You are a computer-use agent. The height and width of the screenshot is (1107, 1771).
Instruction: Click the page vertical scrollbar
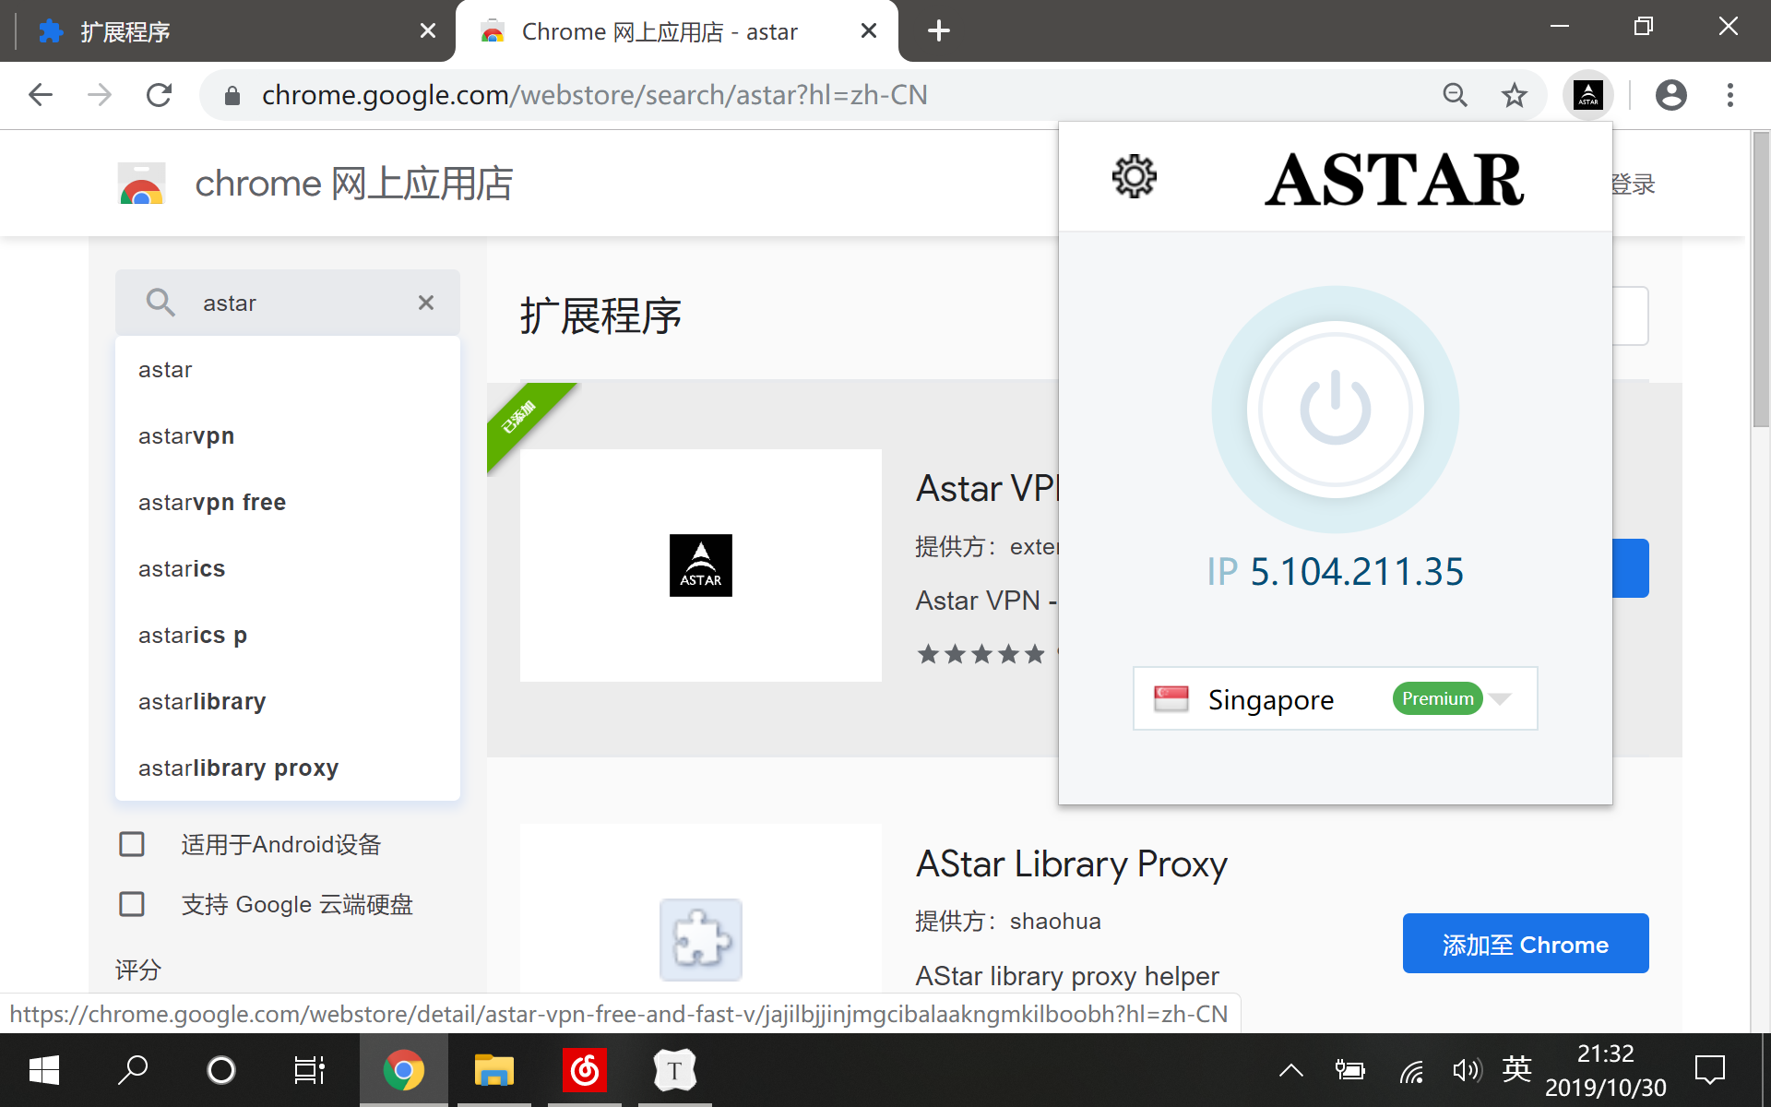[1761, 280]
